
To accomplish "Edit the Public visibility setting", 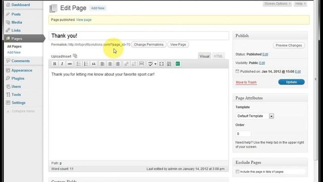I will (262, 63).
